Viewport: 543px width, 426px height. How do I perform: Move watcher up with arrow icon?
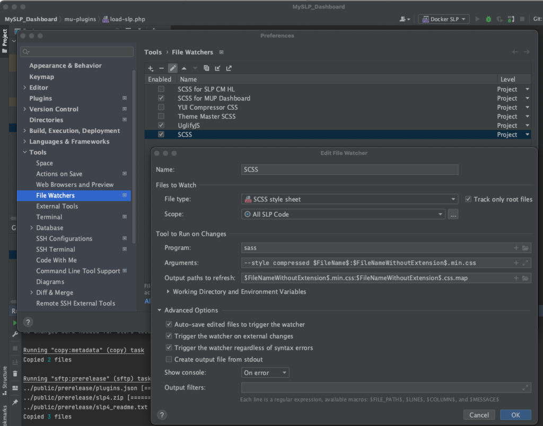[184, 68]
